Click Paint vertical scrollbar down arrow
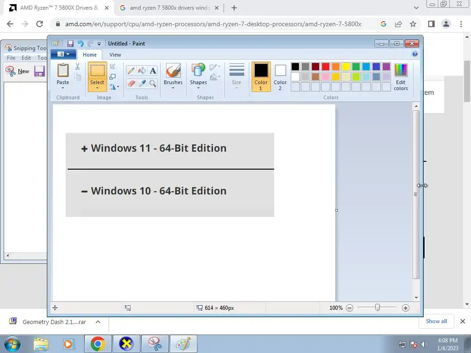 pyautogui.click(x=416, y=297)
